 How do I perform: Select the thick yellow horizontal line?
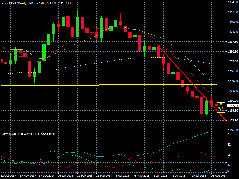(x=90, y=85)
